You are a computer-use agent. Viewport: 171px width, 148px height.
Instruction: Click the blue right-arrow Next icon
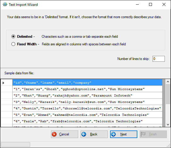pos(113,134)
